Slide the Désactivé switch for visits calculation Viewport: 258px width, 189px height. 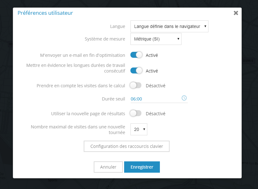pos(136,85)
